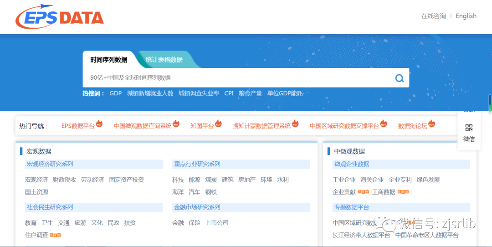
Task: Open 环境 industry database
Action: [266, 180]
